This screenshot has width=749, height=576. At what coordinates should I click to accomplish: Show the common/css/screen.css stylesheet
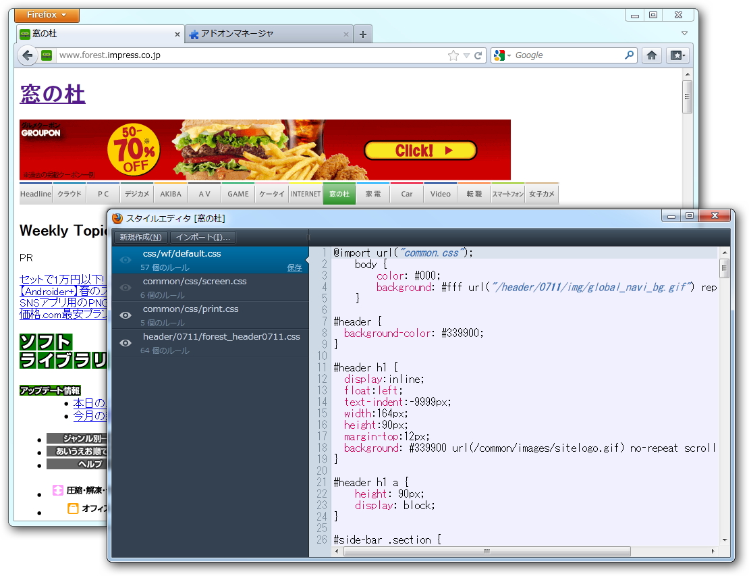pyautogui.click(x=126, y=287)
